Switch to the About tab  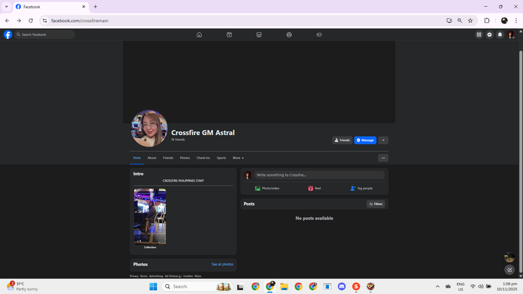[151, 158]
